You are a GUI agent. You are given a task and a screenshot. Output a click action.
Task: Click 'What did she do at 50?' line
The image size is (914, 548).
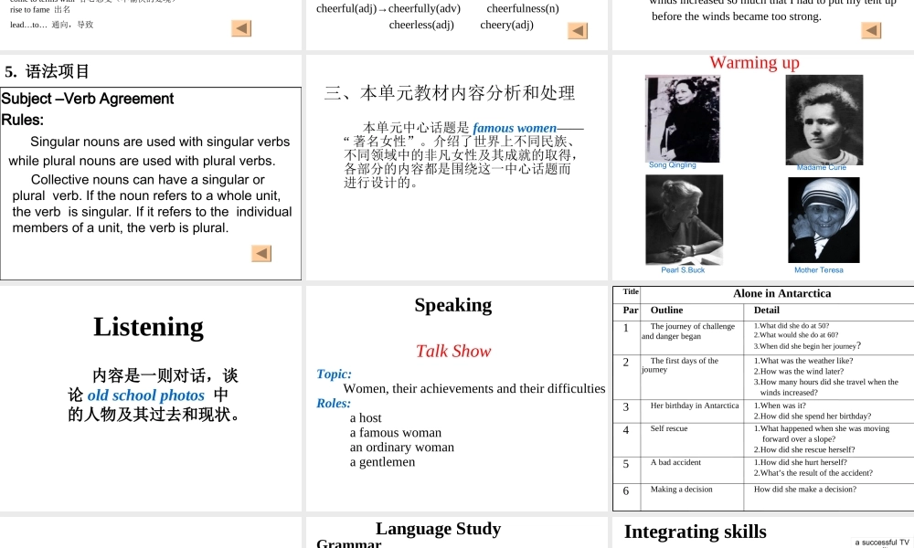pos(791,325)
